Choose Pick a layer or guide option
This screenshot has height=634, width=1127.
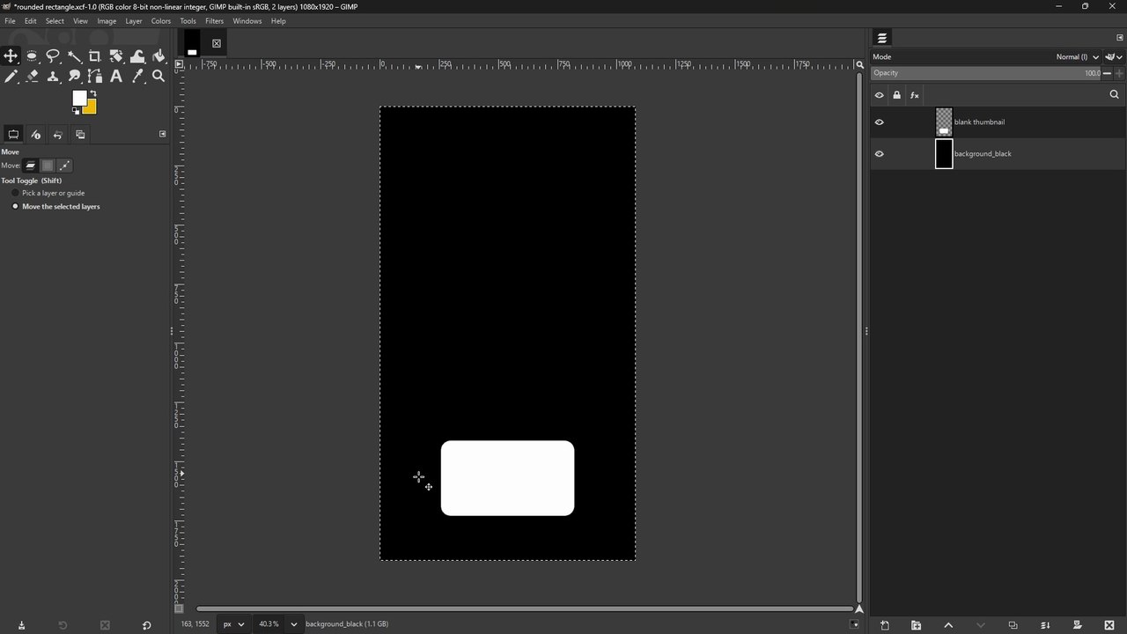coord(49,193)
